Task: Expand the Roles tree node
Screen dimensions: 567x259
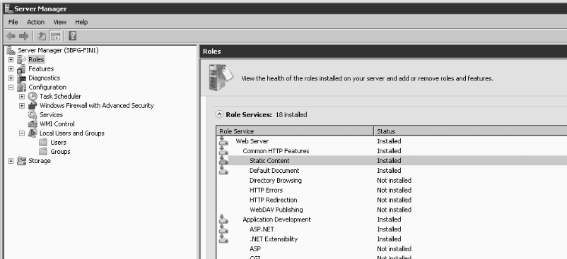Action: 11,59
